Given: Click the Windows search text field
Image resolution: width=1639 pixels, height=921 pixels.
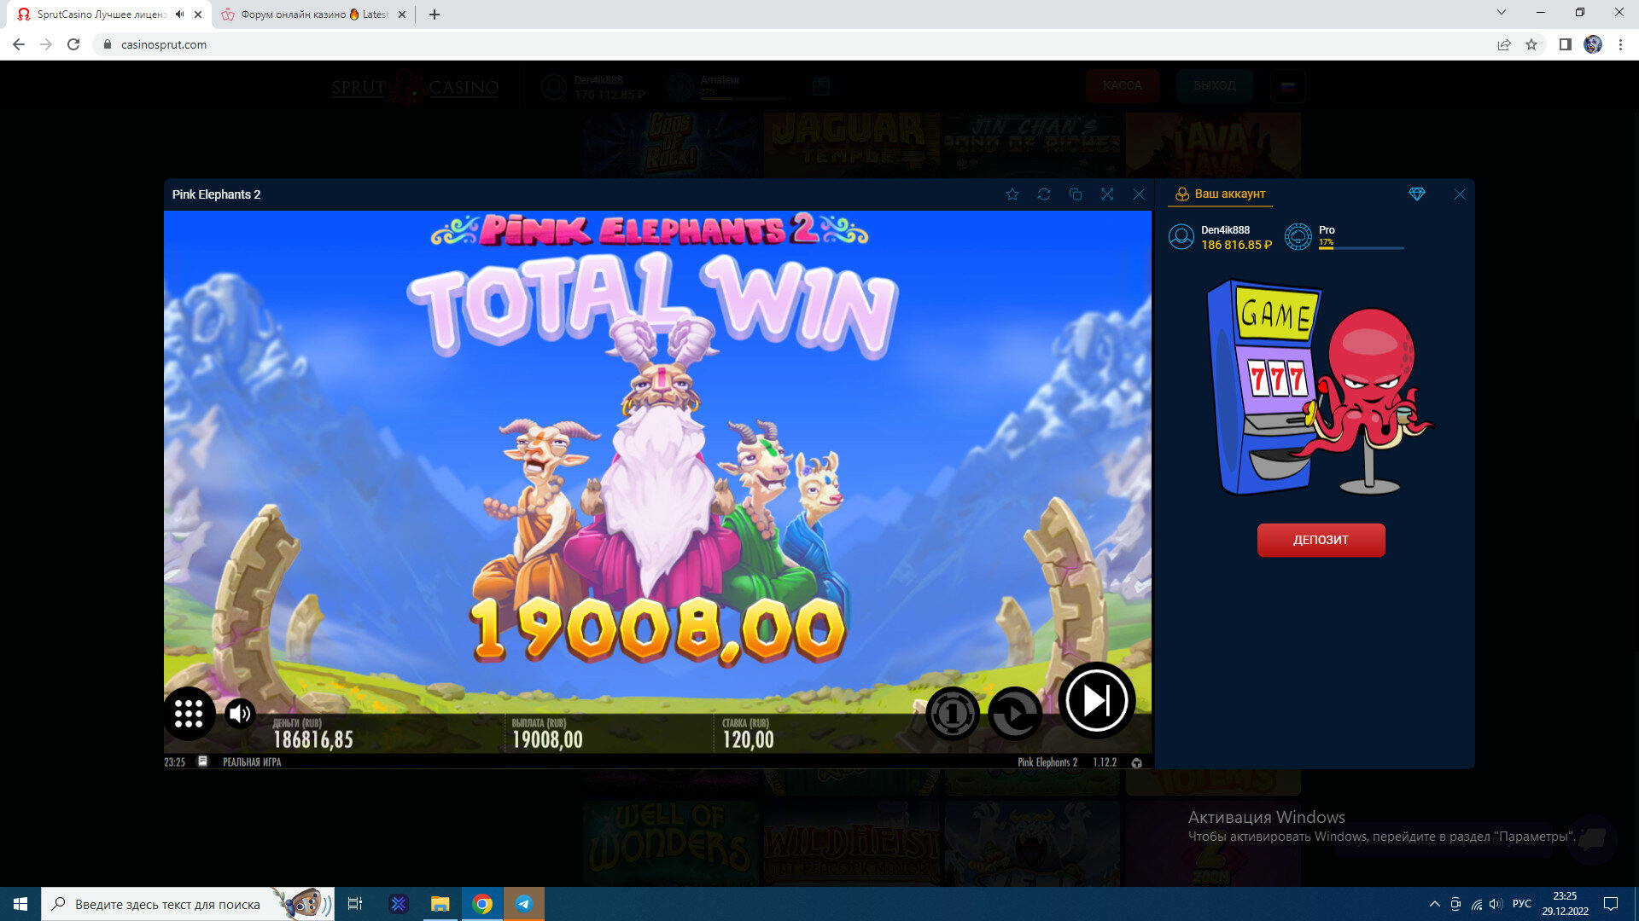Looking at the screenshot, I should 167,904.
